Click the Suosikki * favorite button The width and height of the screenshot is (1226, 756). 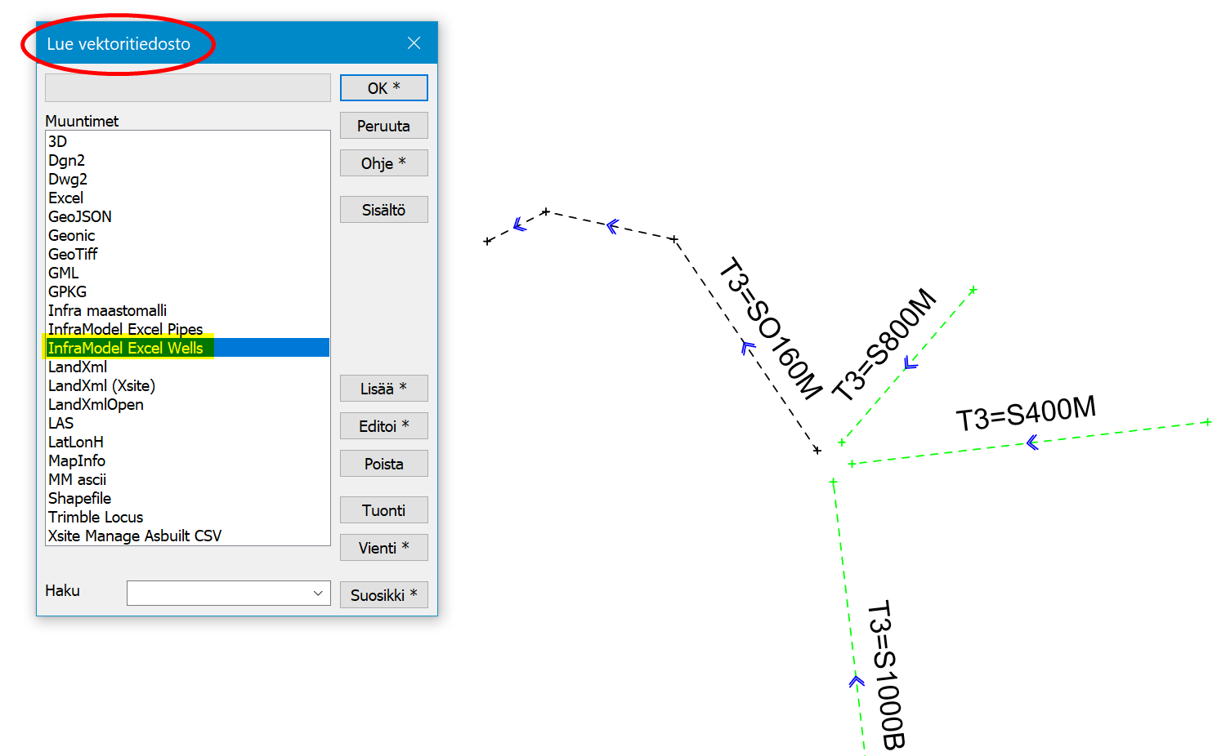click(383, 595)
